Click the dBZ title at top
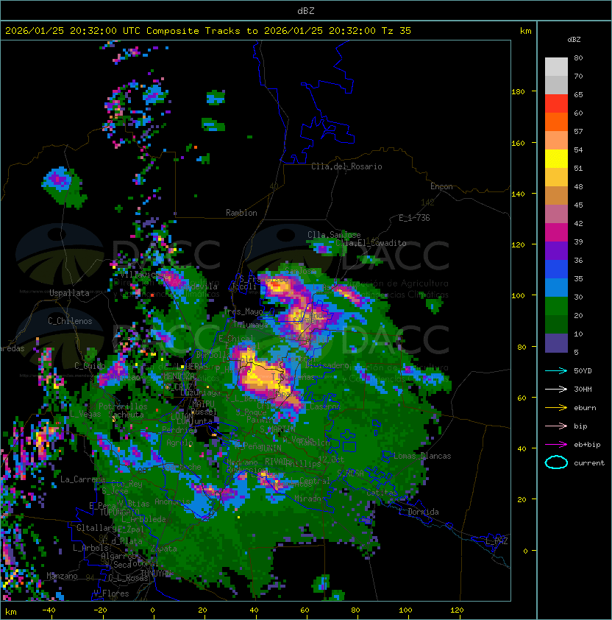This screenshot has width=612, height=620. (306, 11)
